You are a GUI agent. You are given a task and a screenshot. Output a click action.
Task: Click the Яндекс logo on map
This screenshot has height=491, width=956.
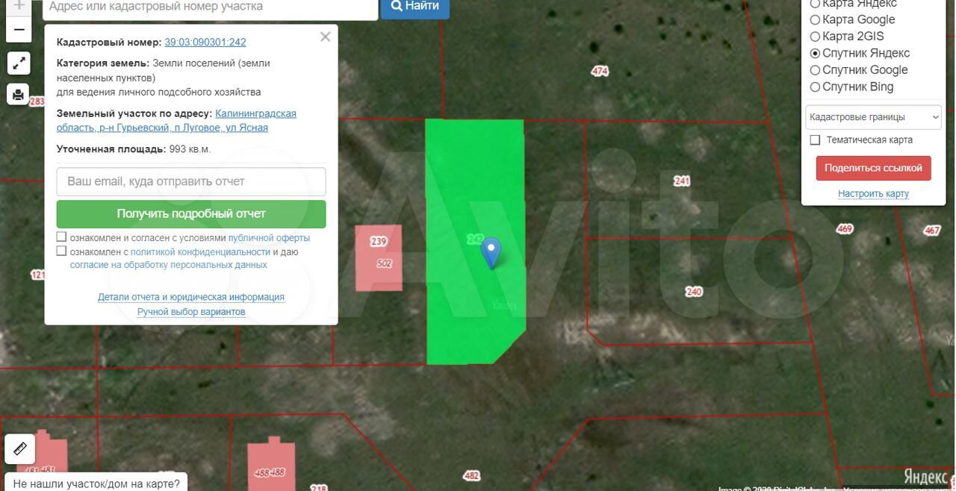925,476
